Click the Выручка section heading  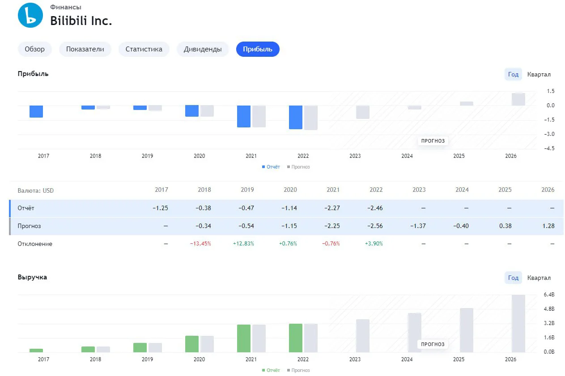coord(32,277)
